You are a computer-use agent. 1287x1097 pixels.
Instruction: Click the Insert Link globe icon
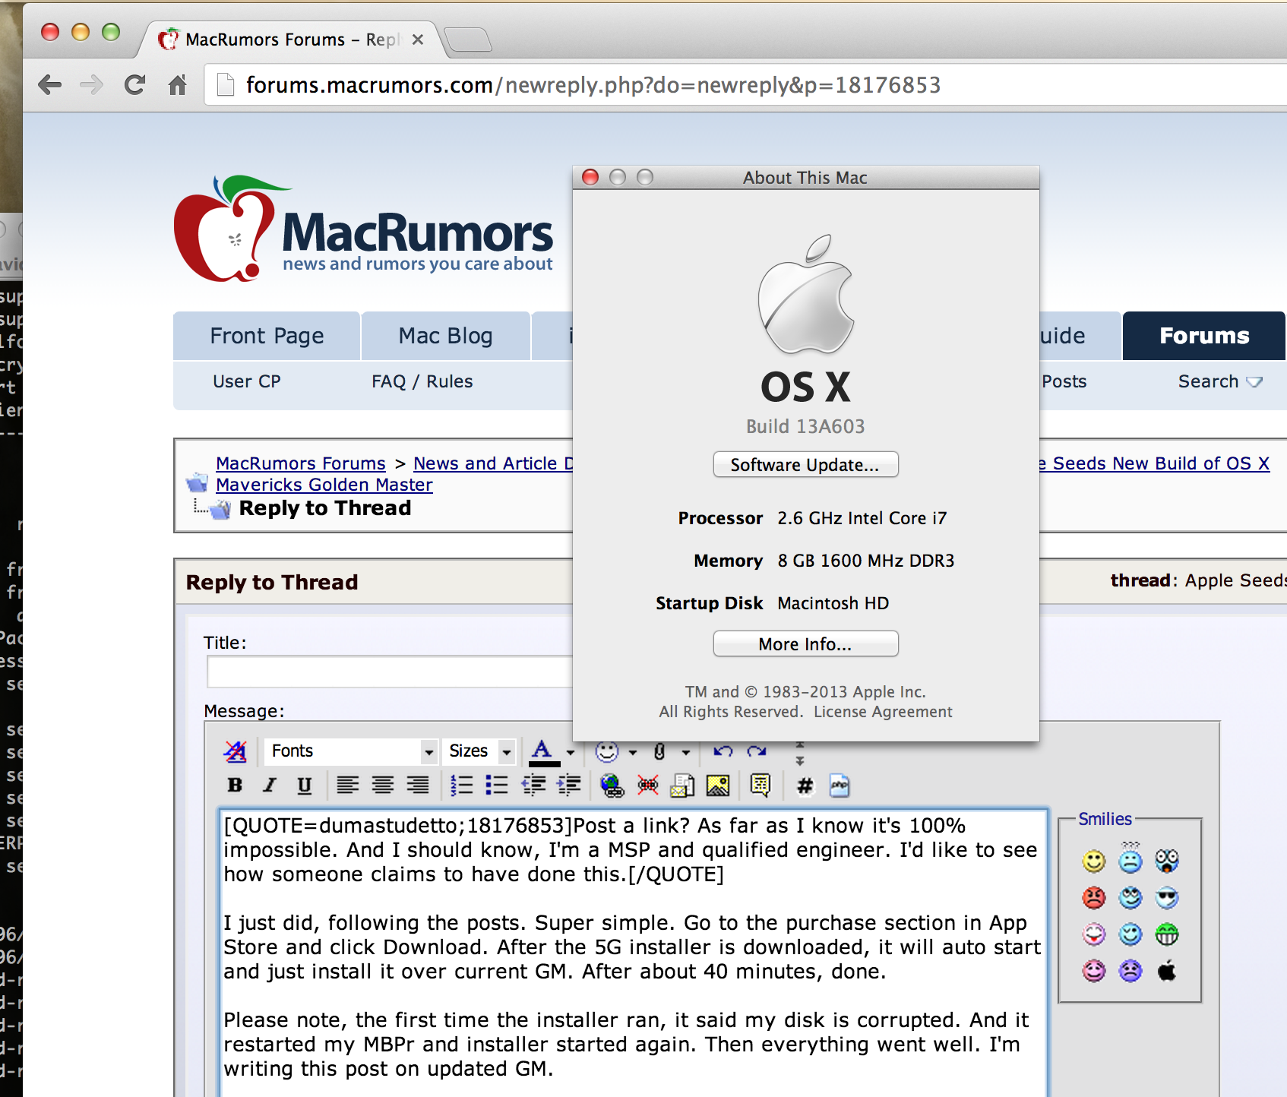point(612,786)
